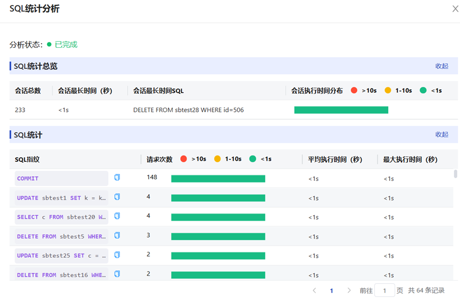Click the red >10s legend dot in 会话执行时间分布

pyautogui.click(x=354, y=90)
